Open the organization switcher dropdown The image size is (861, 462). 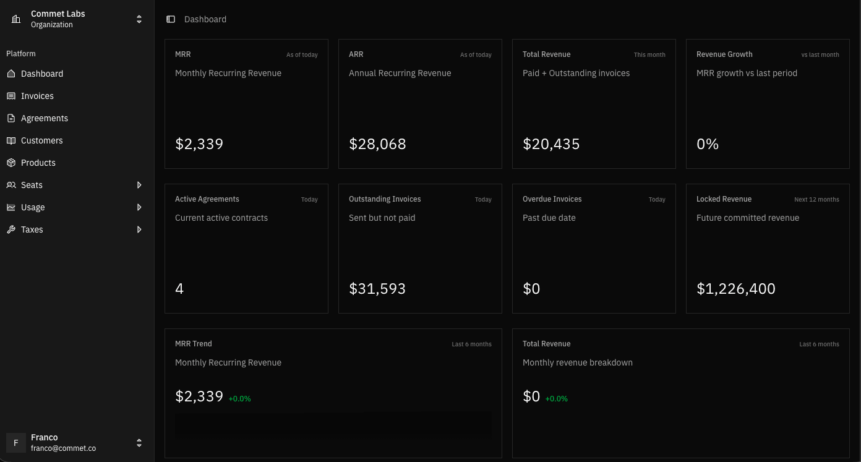tap(139, 19)
